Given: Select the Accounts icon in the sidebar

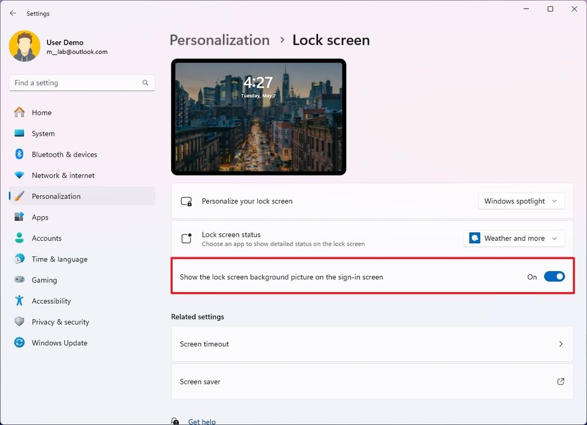Looking at the screenshot, I should 19,238.
